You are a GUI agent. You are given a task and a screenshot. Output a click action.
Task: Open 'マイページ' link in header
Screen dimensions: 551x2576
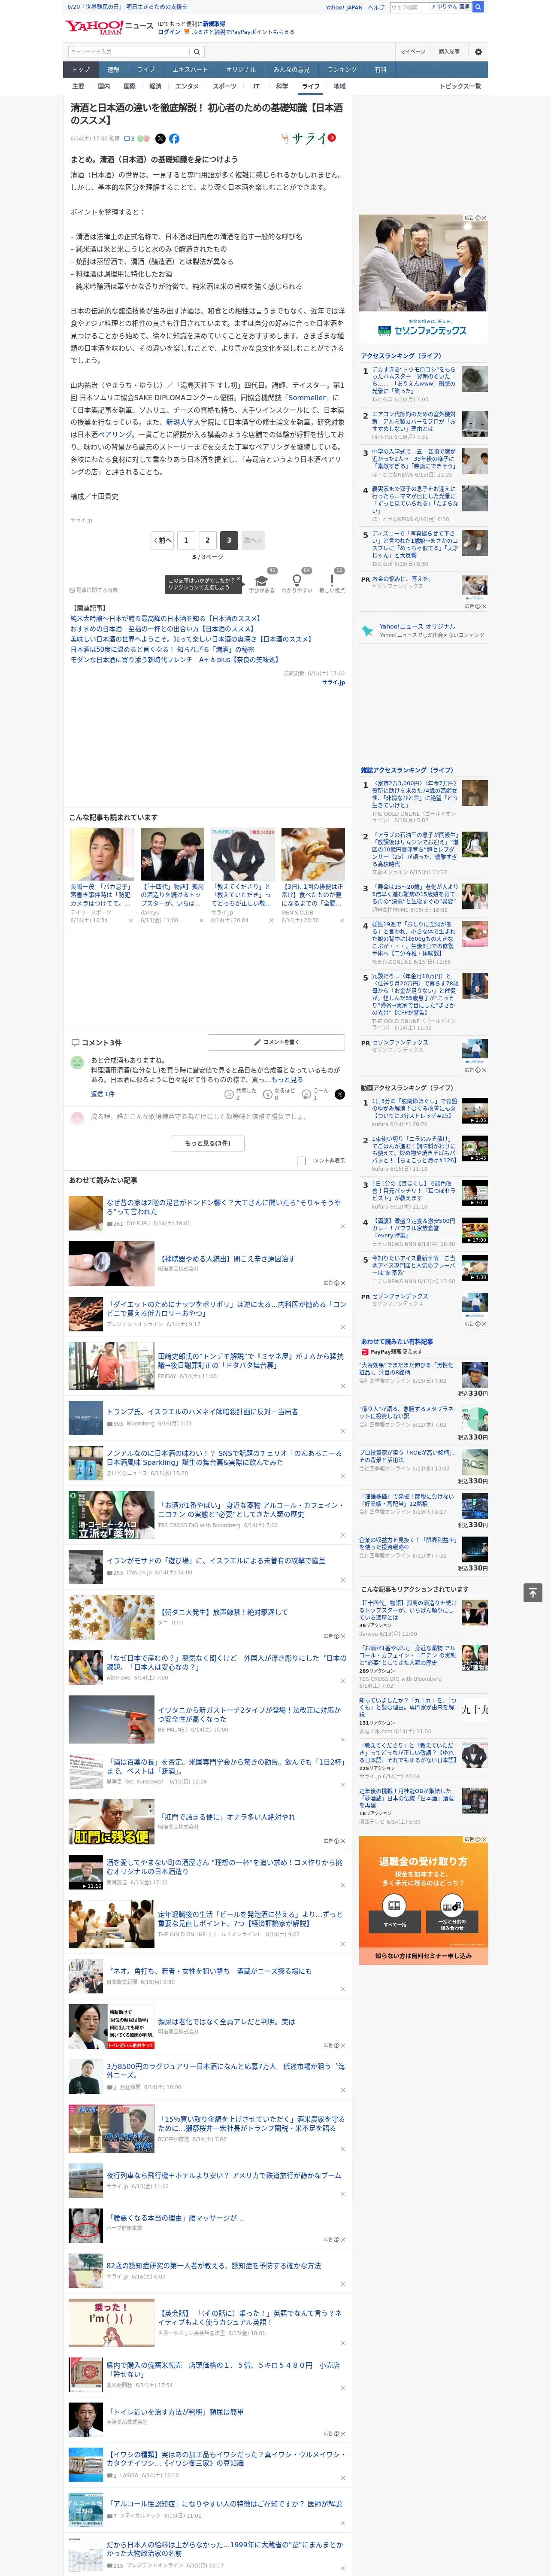click(x=412, y=51)
